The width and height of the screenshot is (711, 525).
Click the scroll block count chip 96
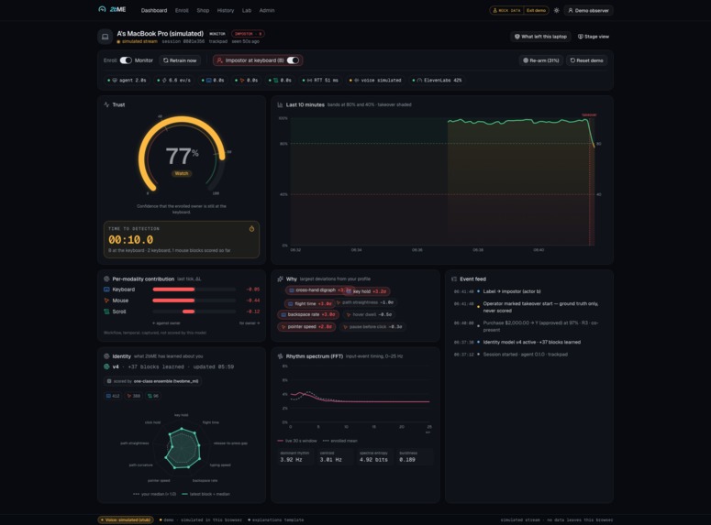pyautogui.click(x=153, y=396)
